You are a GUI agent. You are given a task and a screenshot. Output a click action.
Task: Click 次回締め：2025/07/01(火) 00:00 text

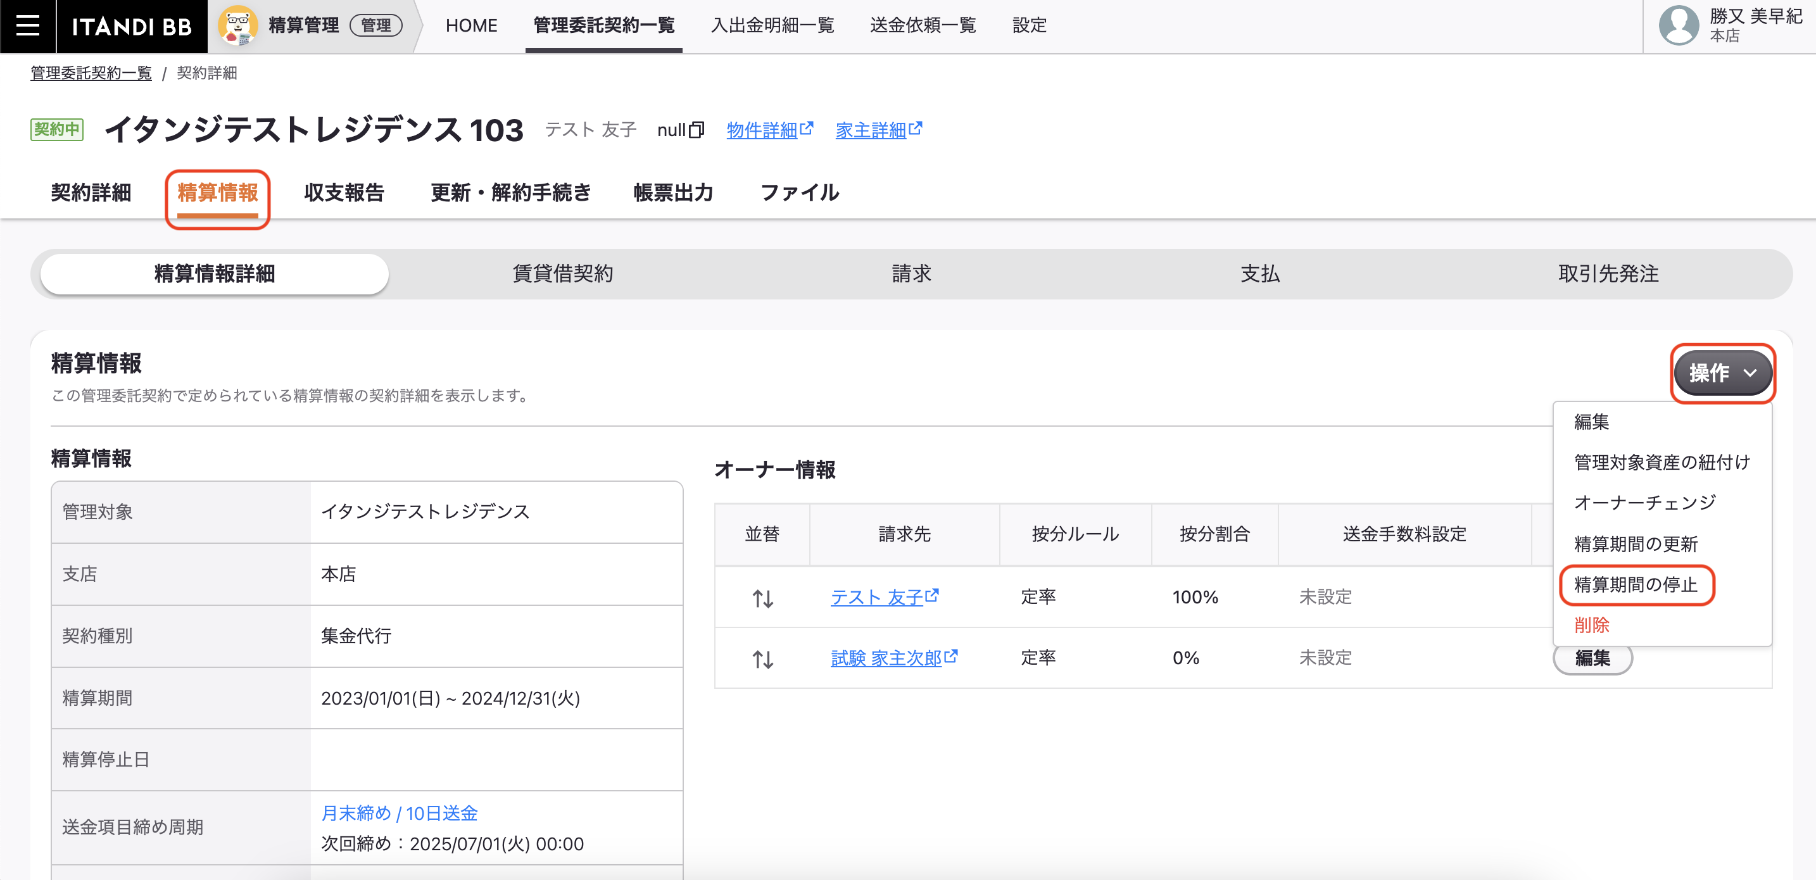point(452,844)
